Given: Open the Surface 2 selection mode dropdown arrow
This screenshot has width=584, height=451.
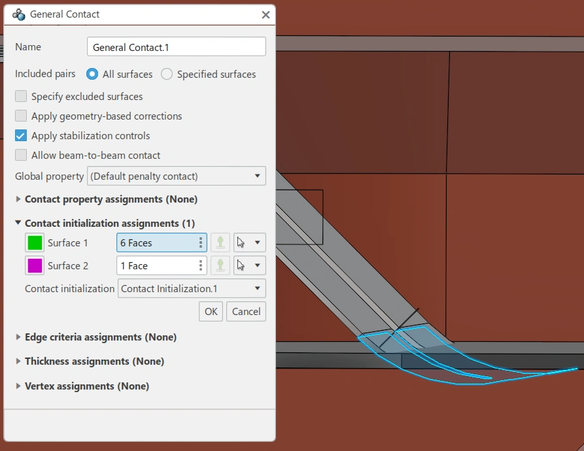Looking at the screenshot, I should click(x=258, y=265).
